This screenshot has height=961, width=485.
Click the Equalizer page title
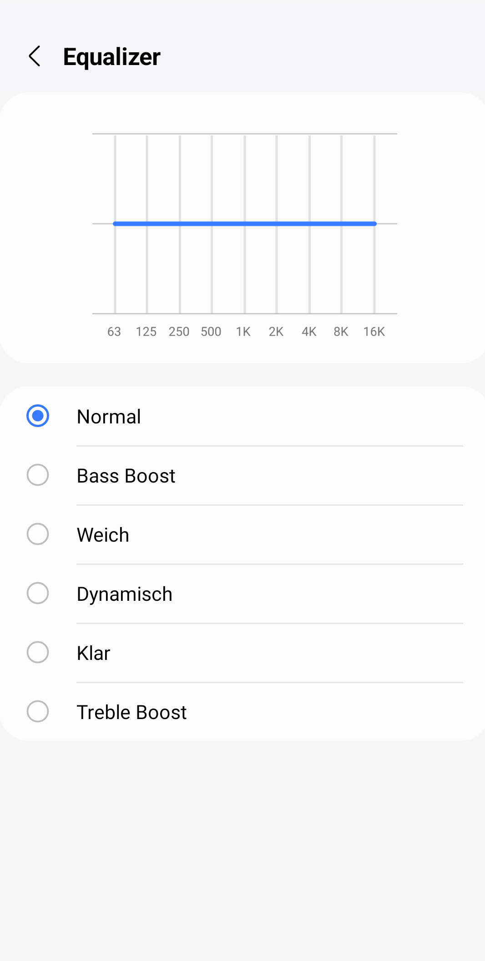[112, 57]
